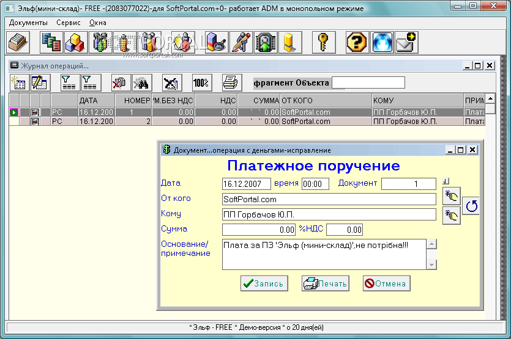
Task: Click the СУММА column header
Action: [259, 101]
